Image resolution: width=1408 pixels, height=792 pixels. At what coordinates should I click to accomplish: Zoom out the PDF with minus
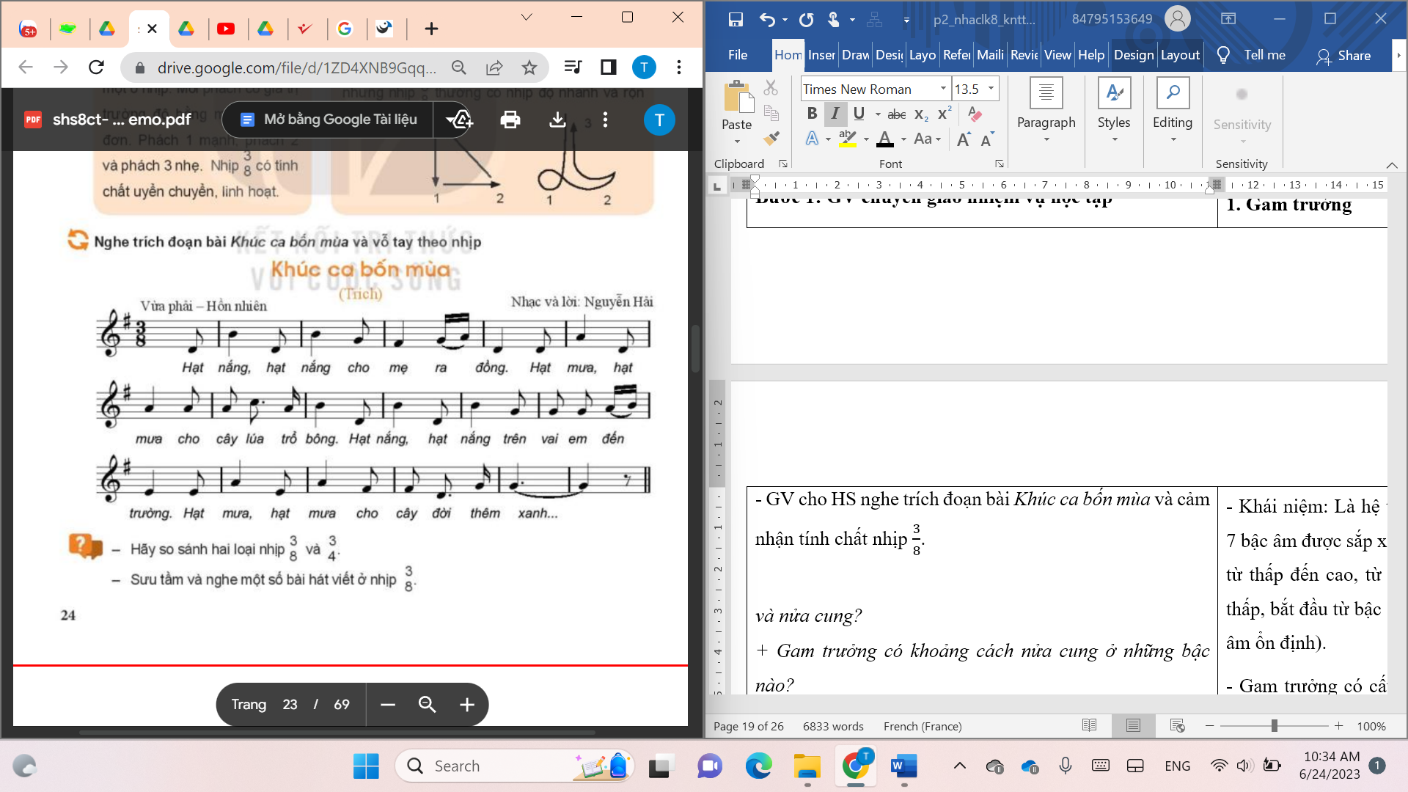click(388, 705)
